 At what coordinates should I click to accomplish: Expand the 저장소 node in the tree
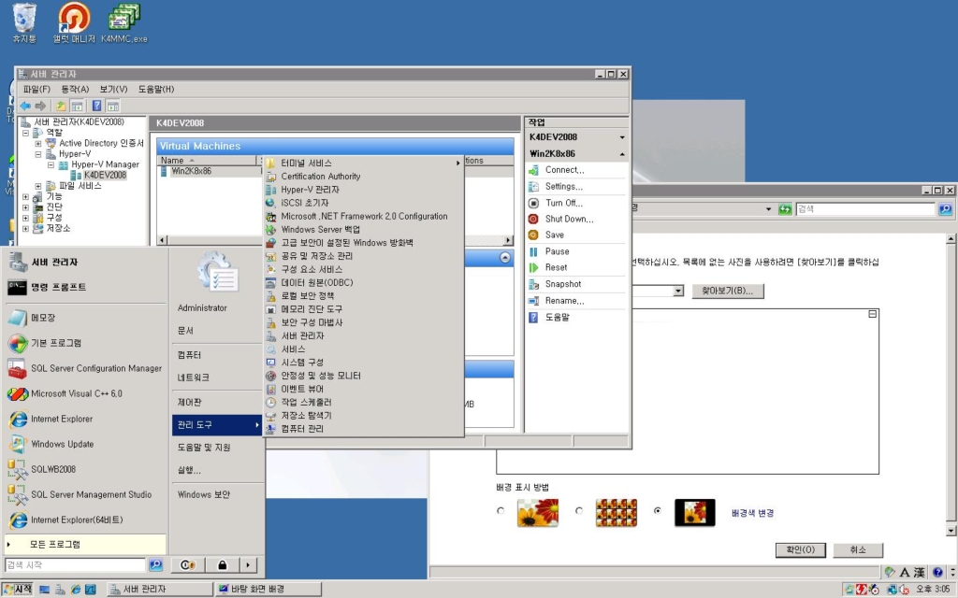pyautogui.click(x=25, y=229)
